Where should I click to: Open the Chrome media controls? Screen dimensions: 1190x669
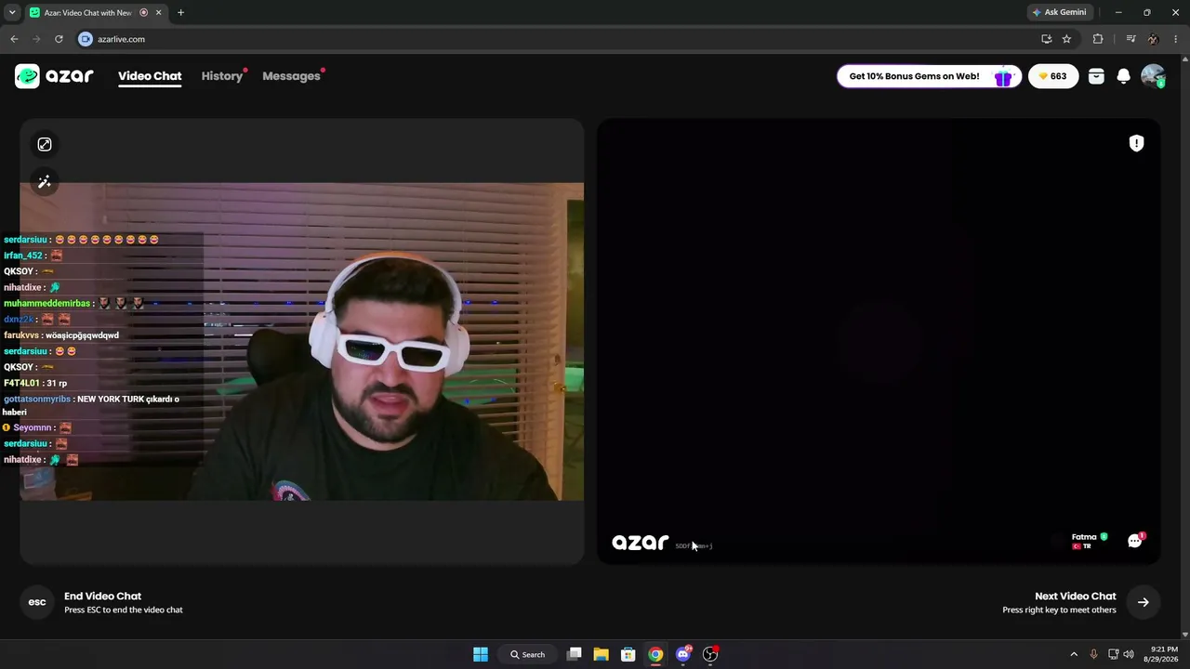(x=1130, y=39)
